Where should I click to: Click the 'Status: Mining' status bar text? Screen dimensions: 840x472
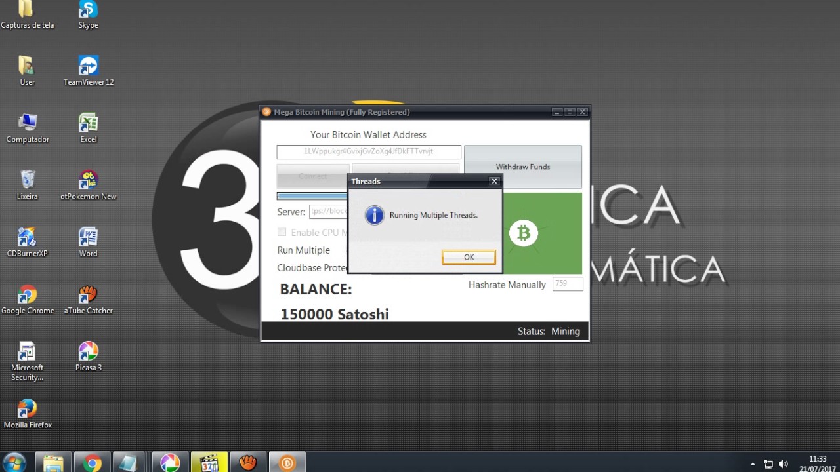[x=549, y=331]
